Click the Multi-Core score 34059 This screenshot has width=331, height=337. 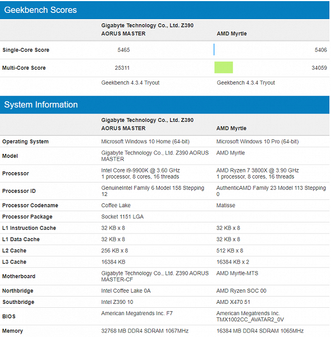[319, 68]
